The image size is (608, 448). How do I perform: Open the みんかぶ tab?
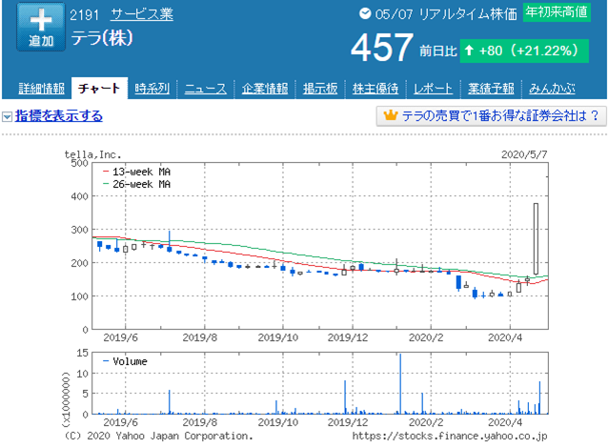(552, 89)
